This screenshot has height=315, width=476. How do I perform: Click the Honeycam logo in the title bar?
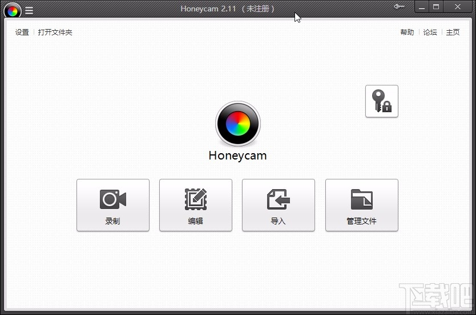pos(13,11)
